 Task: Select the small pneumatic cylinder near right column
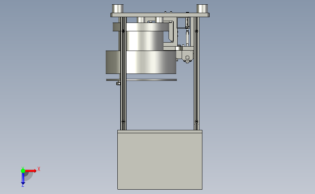(187, 37)
